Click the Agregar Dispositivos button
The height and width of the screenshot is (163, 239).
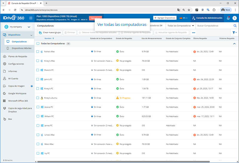(165, 18)
